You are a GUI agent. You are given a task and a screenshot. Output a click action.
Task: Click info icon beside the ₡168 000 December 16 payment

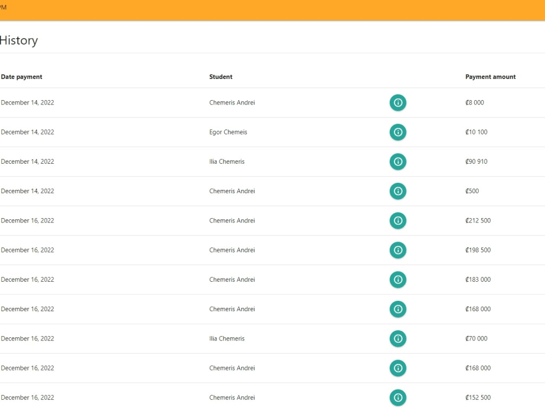[x=398, y=309]
